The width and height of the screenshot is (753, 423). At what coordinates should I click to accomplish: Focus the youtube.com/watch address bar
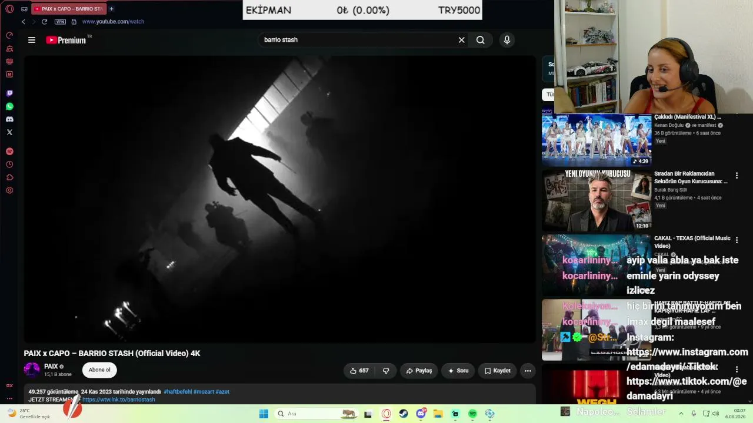point(113,22)
